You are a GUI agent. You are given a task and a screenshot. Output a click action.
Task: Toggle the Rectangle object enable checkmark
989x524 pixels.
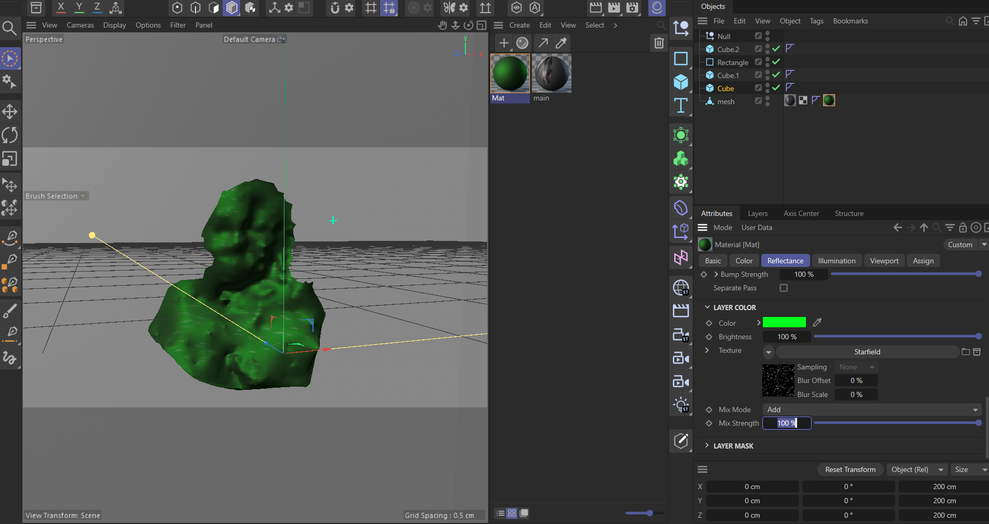pyautogui.click(x=776, y=62)
